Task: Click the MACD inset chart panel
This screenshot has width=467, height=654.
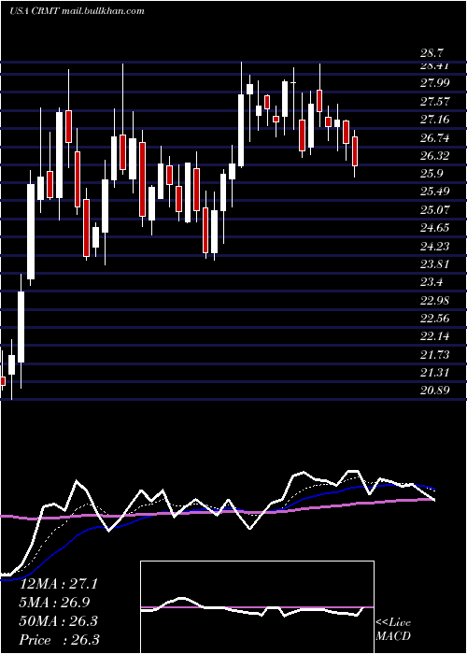Action: pos(257,607)
